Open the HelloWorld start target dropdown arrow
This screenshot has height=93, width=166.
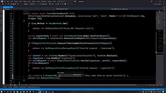click(x=48, y=4)
